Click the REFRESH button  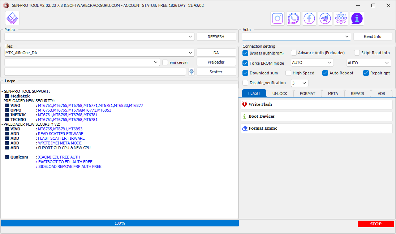click(x=216, y=37)
